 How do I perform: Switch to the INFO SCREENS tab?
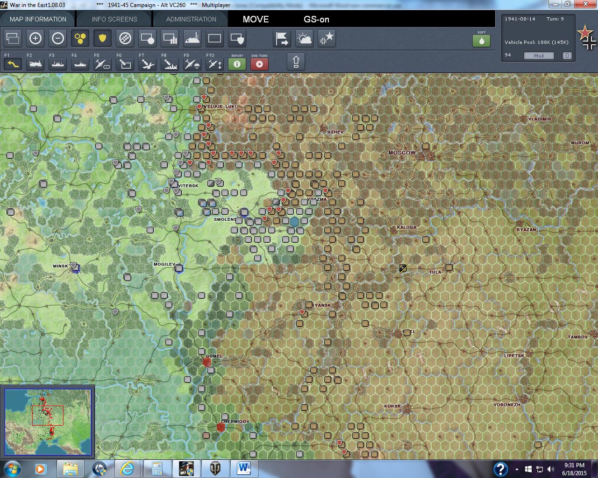114,19
